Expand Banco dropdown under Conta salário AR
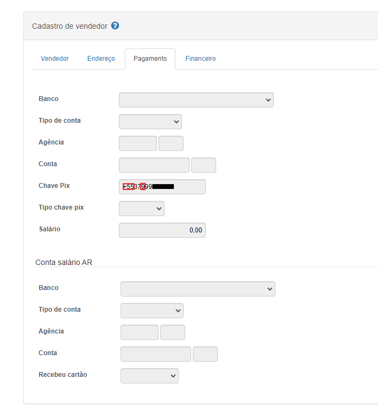378x410 pixels. (198, 289)
